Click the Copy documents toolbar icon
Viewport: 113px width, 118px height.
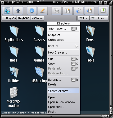[x=57, y=11]
